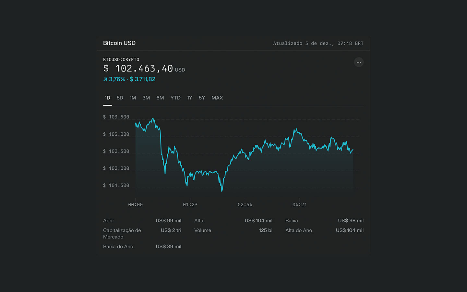Choose the 3M time range tab
The height and width of the screenshot is (292, 467).
[146, 98]
